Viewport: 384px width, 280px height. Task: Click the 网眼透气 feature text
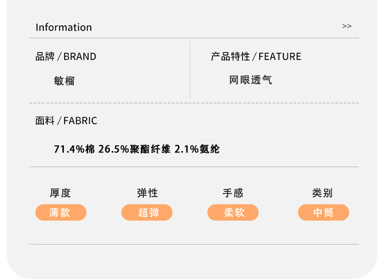[250, 80]
